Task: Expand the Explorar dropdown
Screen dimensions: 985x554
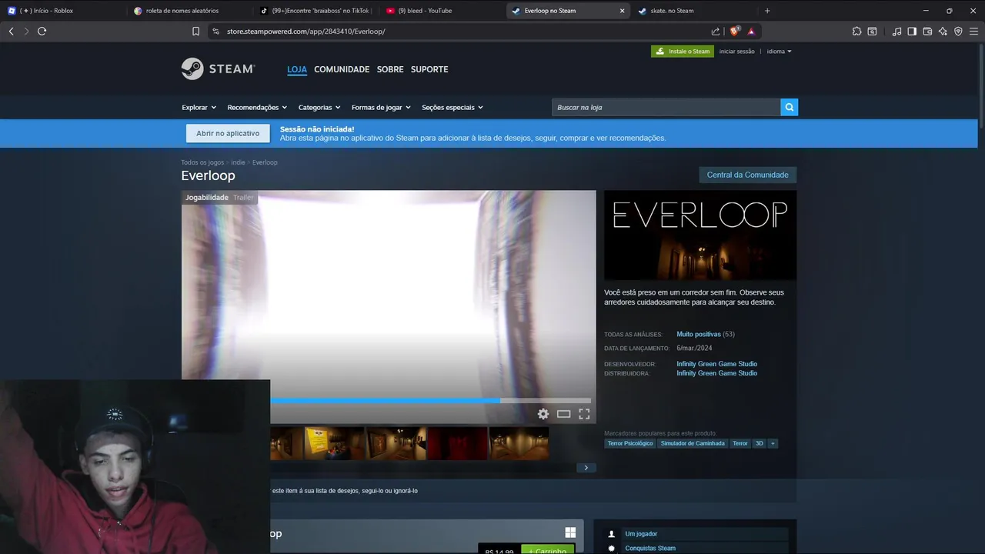Action: point(199,108)
